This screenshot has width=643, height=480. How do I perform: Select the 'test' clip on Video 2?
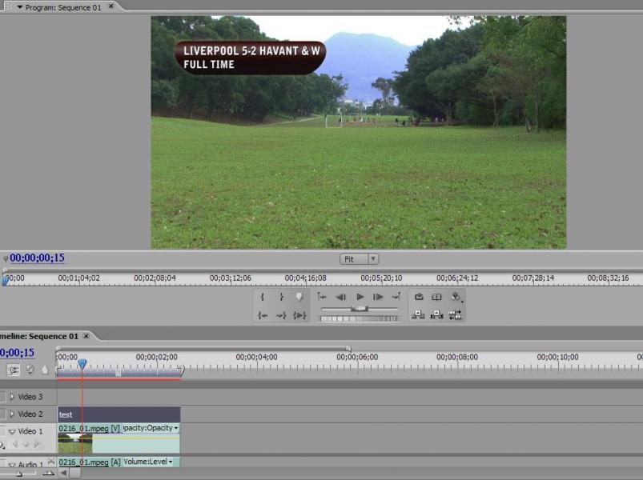coord(119,414)
